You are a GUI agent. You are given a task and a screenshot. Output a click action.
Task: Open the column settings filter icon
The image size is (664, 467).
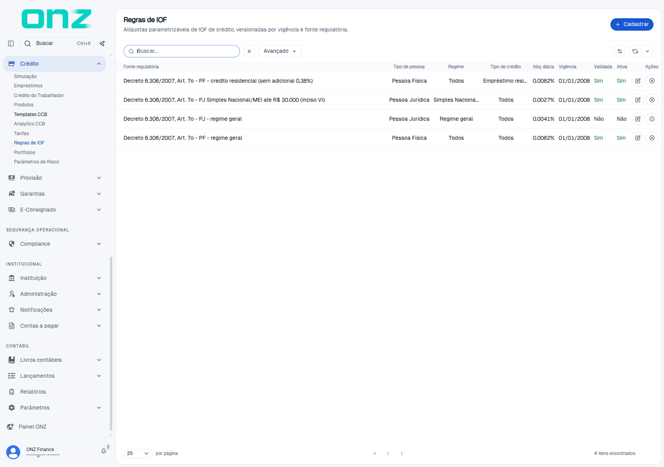(620, 51)
